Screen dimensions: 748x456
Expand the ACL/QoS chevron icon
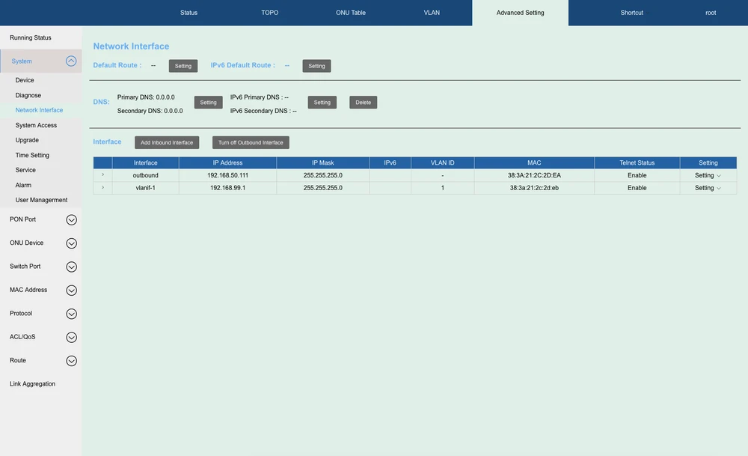pyautogui.click(x=71, y=338)
